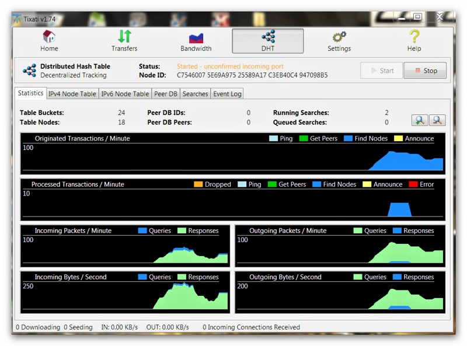
Task: Click Ping swatch in Processed Transactions legend
Action: click(242, 184)
